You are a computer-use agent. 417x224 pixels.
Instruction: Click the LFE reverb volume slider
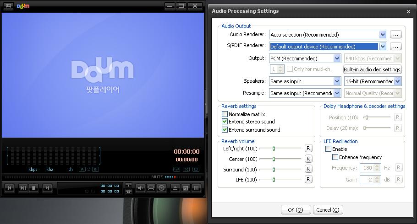(280, 180)
